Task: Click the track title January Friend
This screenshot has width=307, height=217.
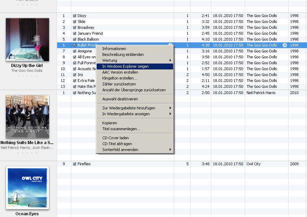Action: click(x=90, y=33)
